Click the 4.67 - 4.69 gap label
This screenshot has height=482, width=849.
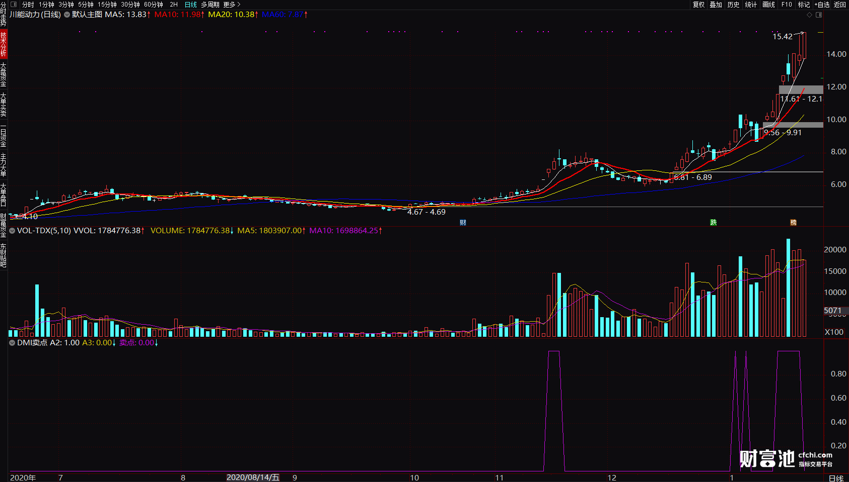(x=427, y=212)
